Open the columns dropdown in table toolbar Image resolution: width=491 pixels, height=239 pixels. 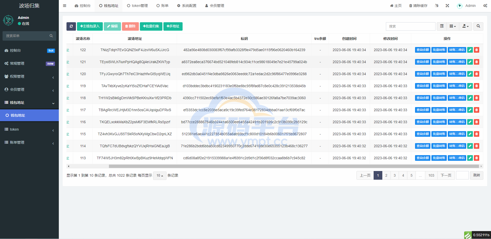coord(453,26)
